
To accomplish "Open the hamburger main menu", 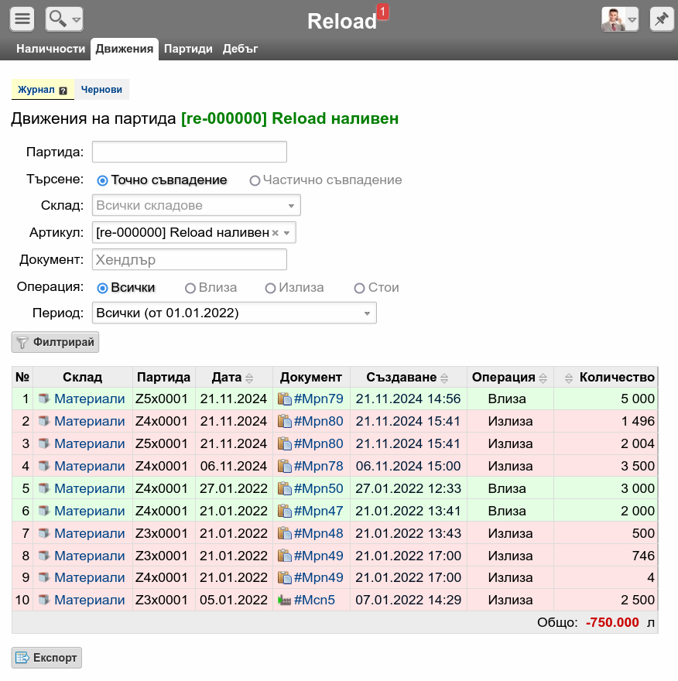I will pyautogui.click(x=23, y=19).
